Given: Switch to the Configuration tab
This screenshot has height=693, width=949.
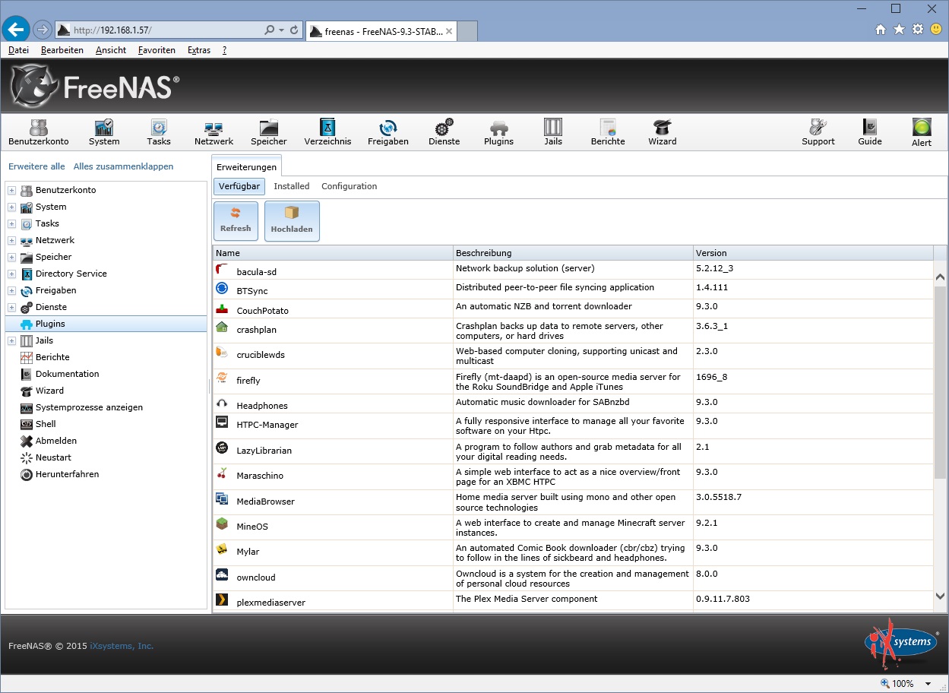Looking at the screenshot, I should point(350,186).
